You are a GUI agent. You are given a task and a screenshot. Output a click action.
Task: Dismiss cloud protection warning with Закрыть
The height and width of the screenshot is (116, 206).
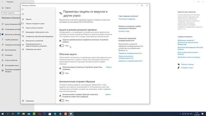(109, 67)
